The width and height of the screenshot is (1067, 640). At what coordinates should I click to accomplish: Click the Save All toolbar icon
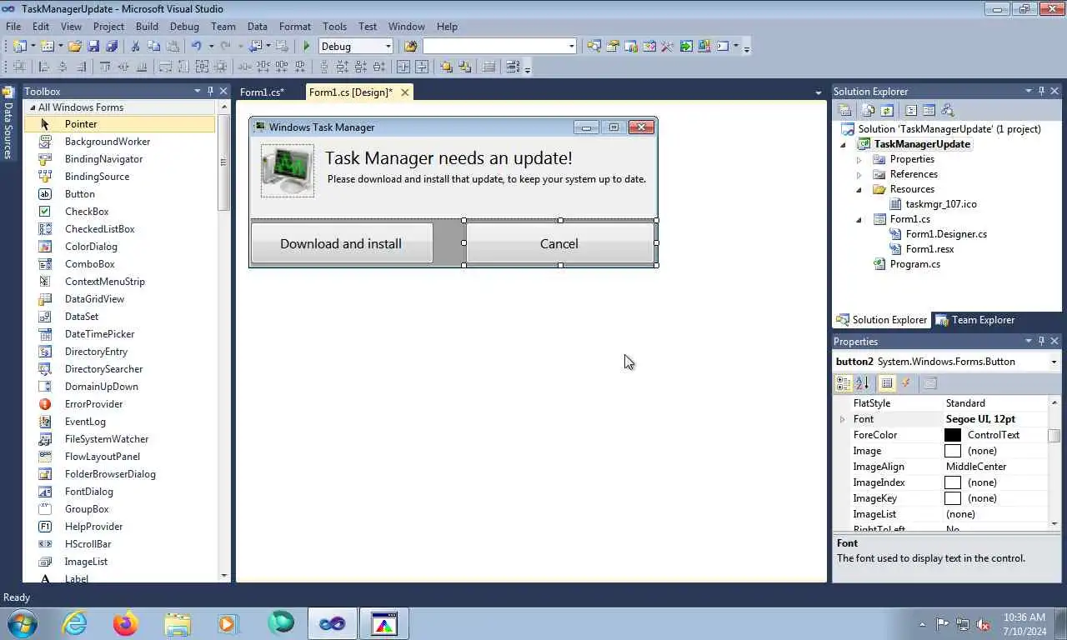(x=112, y=47)
